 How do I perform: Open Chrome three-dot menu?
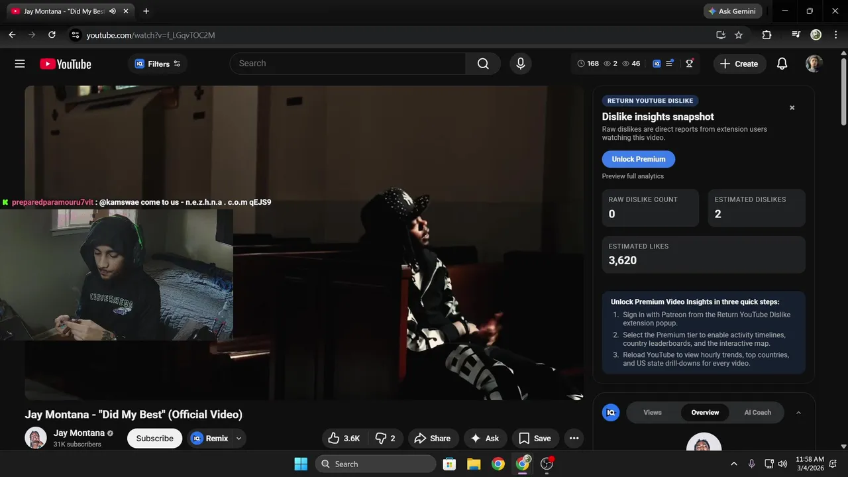pyautogui.click(x=835, y=34)
